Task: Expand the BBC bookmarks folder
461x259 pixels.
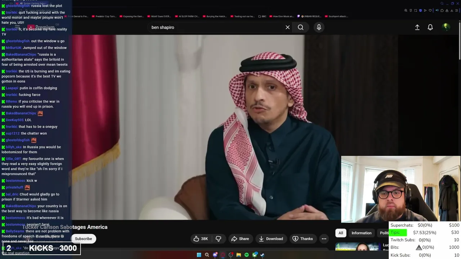Action: [262, 16]
